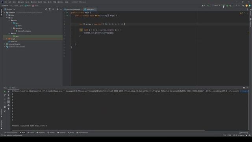Click Expand All in the Project panel
This screenshot has width=252, height=142.
pos(50,9)
